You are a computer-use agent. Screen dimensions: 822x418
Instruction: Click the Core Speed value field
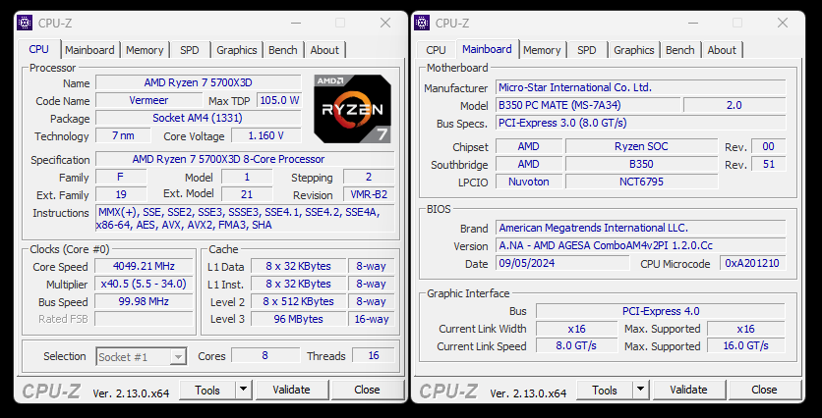(145, 267)
